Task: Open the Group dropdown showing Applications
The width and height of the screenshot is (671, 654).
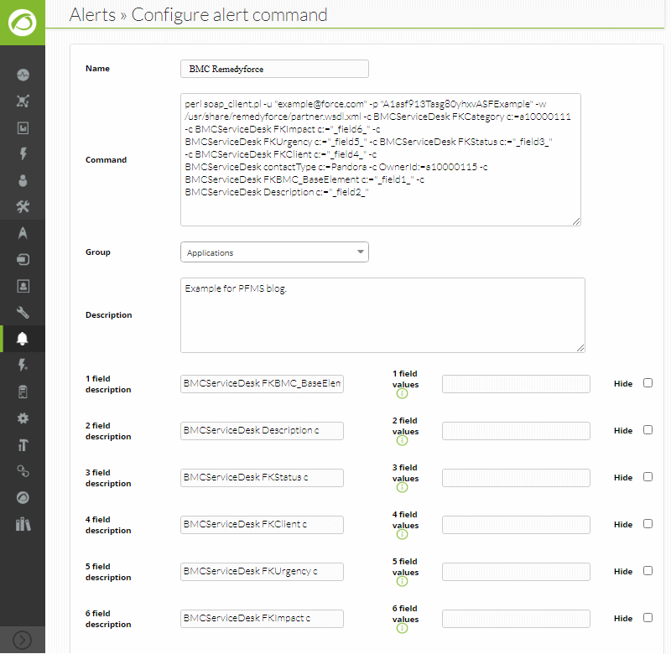Action: tap(274, 252)
